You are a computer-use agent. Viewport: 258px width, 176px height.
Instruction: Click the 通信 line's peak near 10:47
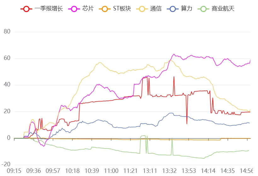click(100, 63)
